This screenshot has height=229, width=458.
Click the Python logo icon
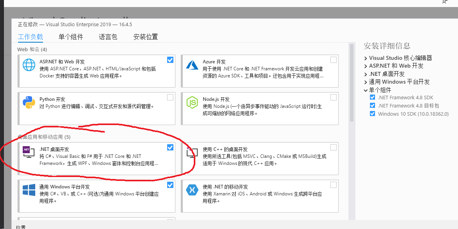click(29, 102)
